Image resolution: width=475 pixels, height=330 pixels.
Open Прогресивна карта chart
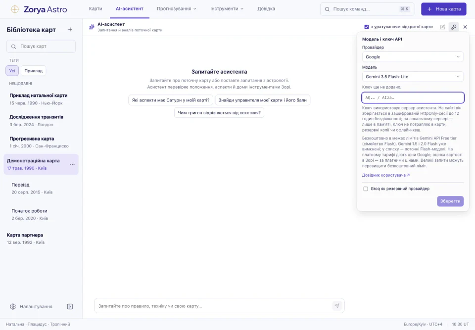[x=41, y=142]
